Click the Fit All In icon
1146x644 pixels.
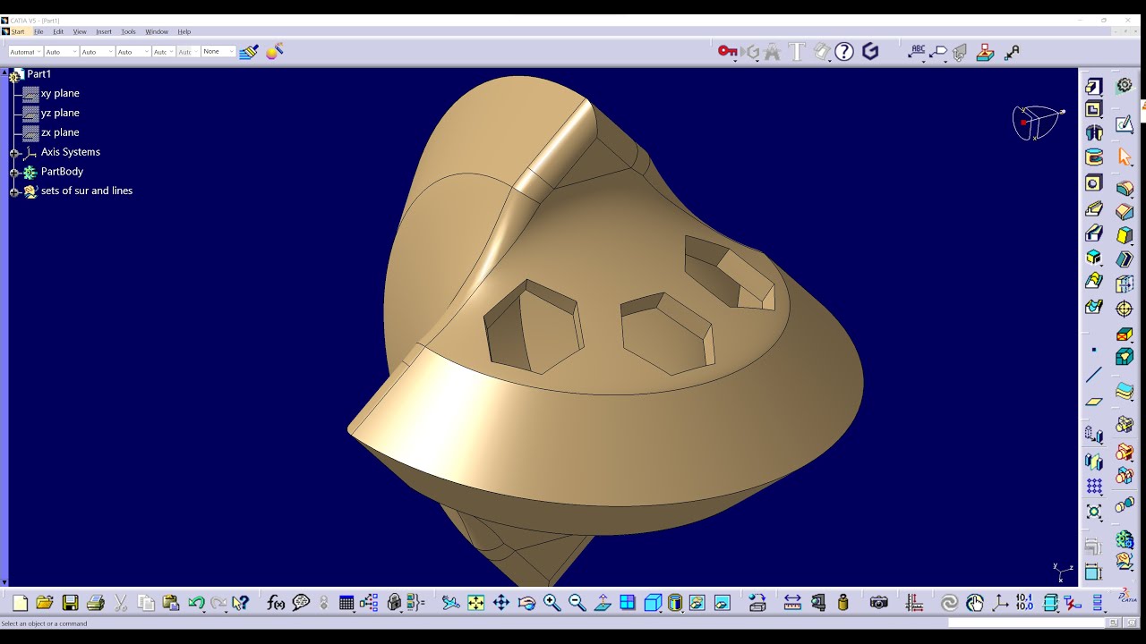[x=475, y=603]
